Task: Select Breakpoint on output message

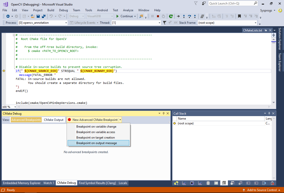Action: tap(98, 143)
